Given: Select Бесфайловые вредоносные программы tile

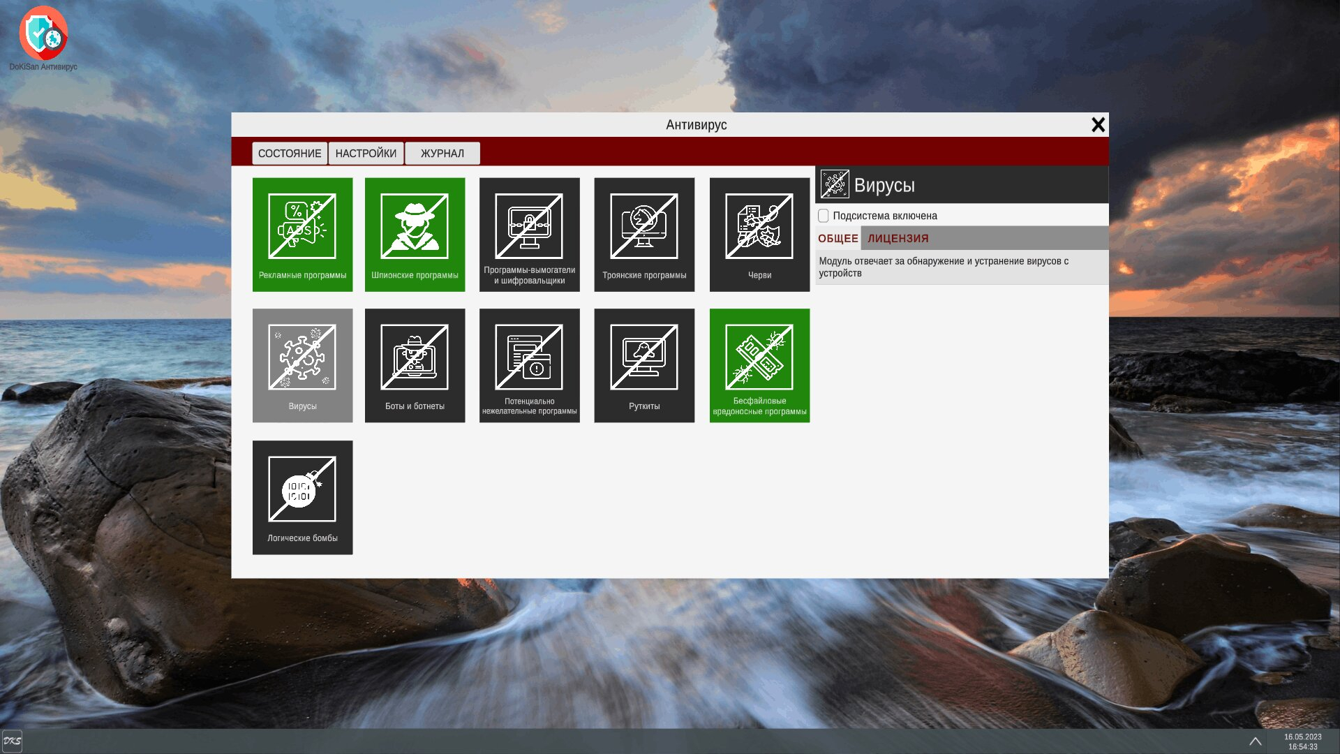Looking at the screenshot, I should tap(759, 365).
